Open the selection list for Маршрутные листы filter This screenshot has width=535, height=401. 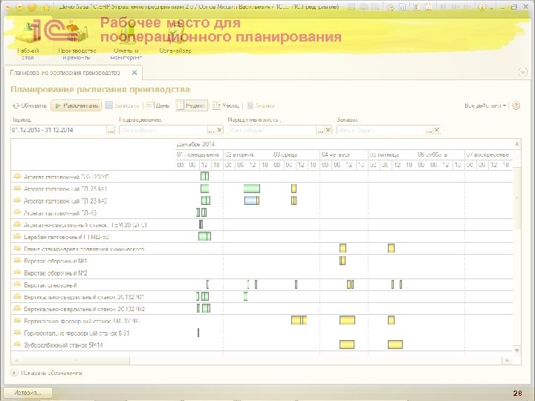tap(320, 130)
